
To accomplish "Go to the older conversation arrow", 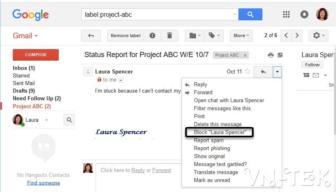I will tap(297, 36).
